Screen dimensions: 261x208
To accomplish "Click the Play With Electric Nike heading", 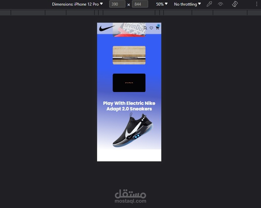I will point(129,106).
